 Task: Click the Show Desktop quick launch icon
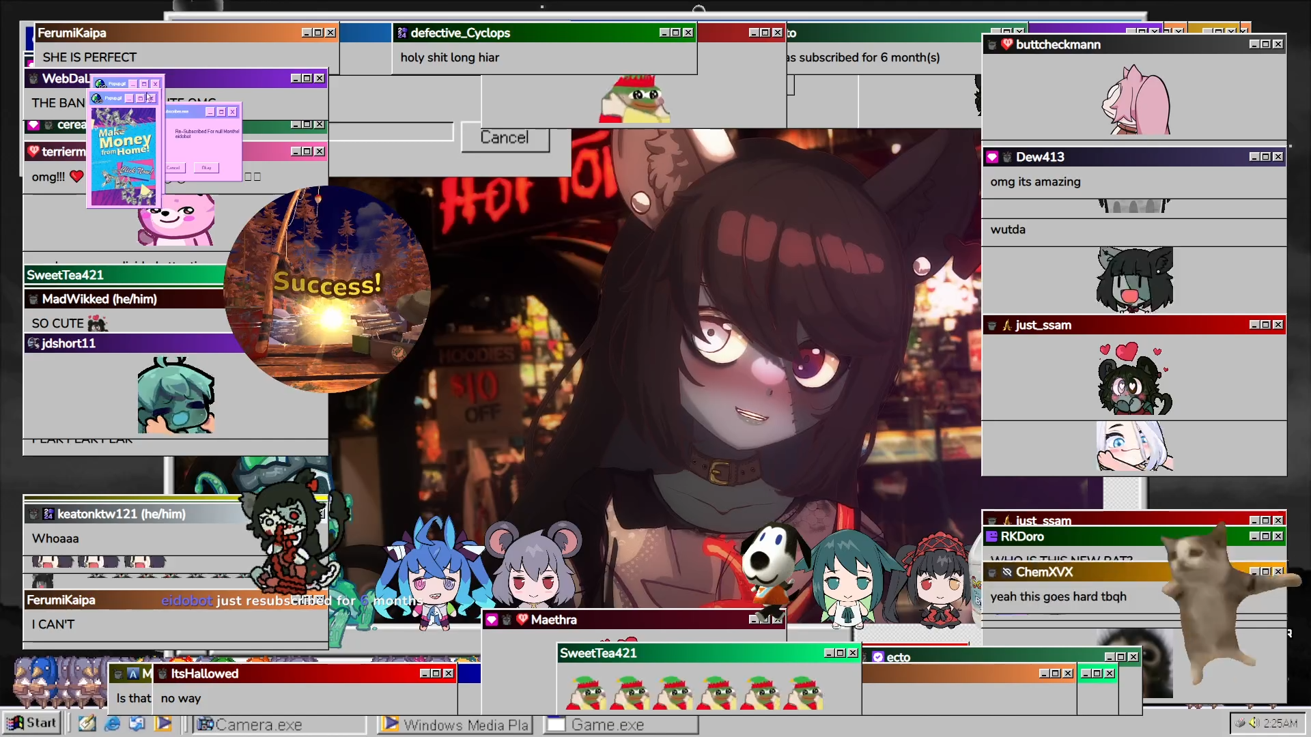137,723
